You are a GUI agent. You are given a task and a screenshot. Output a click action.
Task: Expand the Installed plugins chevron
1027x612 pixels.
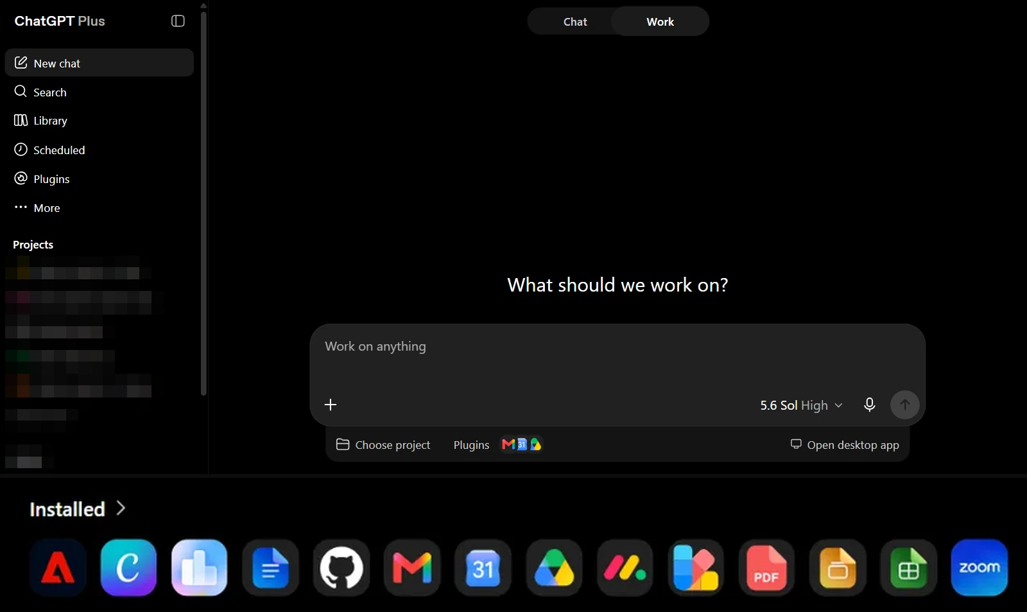click(121, 509)
